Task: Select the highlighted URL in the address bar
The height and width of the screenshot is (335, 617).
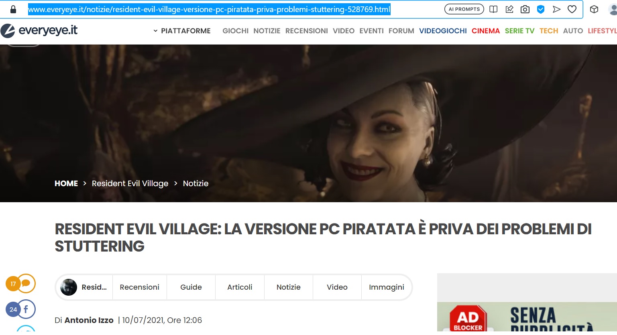Action: click(x=209, y=9)
